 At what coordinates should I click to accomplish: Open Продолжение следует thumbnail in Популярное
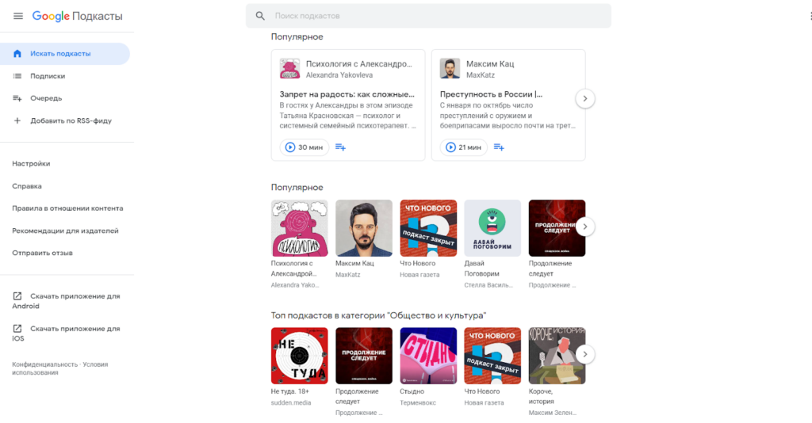pos(557,229)
